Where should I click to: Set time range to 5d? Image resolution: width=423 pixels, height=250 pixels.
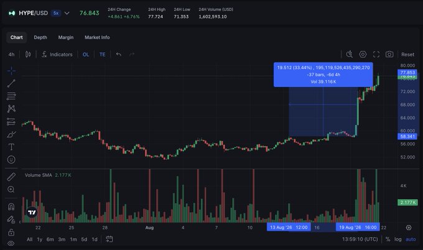click(84, 239)
